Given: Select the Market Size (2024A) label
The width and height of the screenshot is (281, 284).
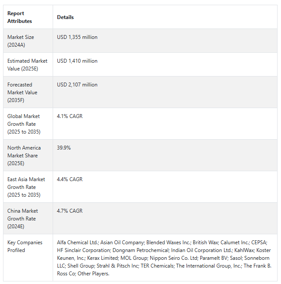Looking at the screenshot, I should 21,41.
